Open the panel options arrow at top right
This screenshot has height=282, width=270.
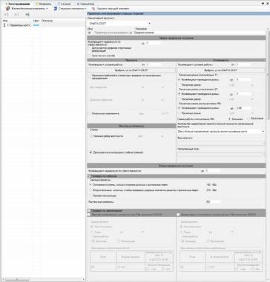tap(263, 4)
